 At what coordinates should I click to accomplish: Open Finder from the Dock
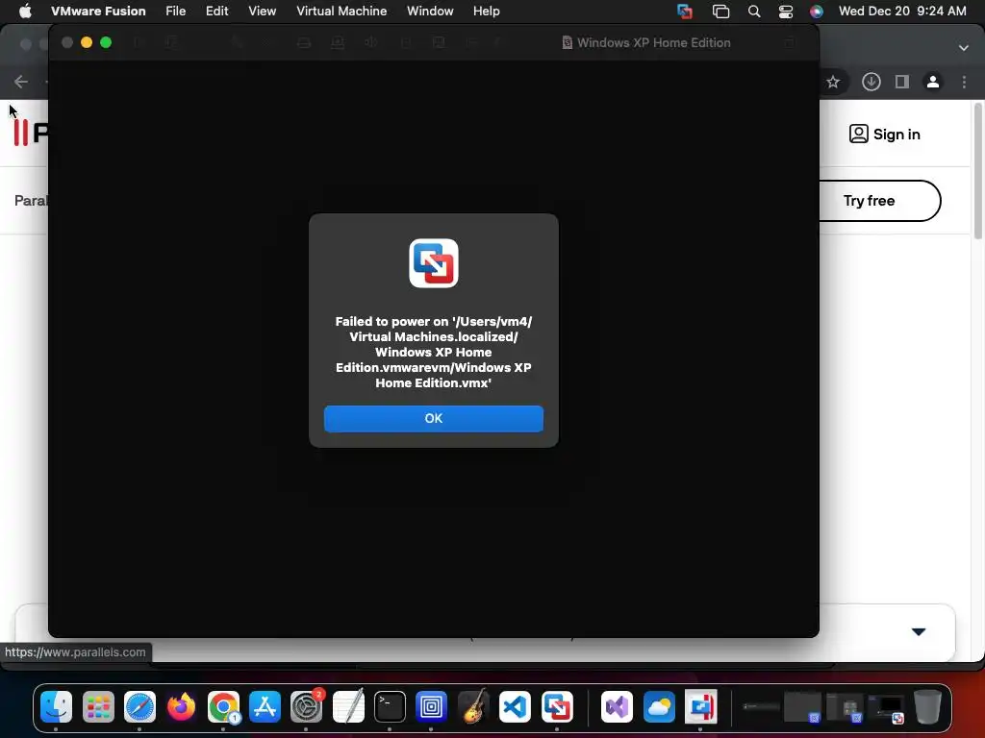tap(57, 707)
